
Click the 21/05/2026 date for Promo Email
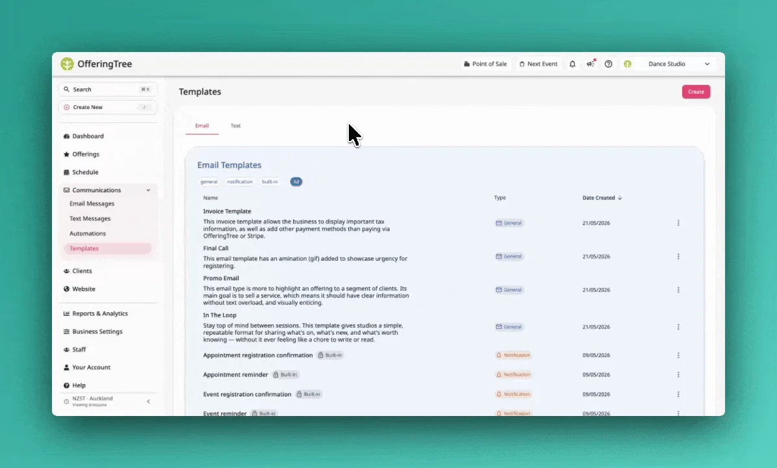point(596,289)
